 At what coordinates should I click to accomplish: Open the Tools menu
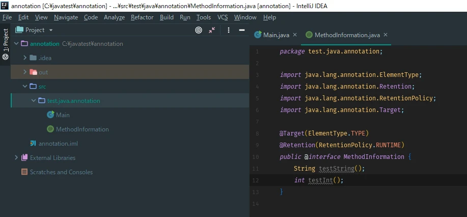(204, 18)
